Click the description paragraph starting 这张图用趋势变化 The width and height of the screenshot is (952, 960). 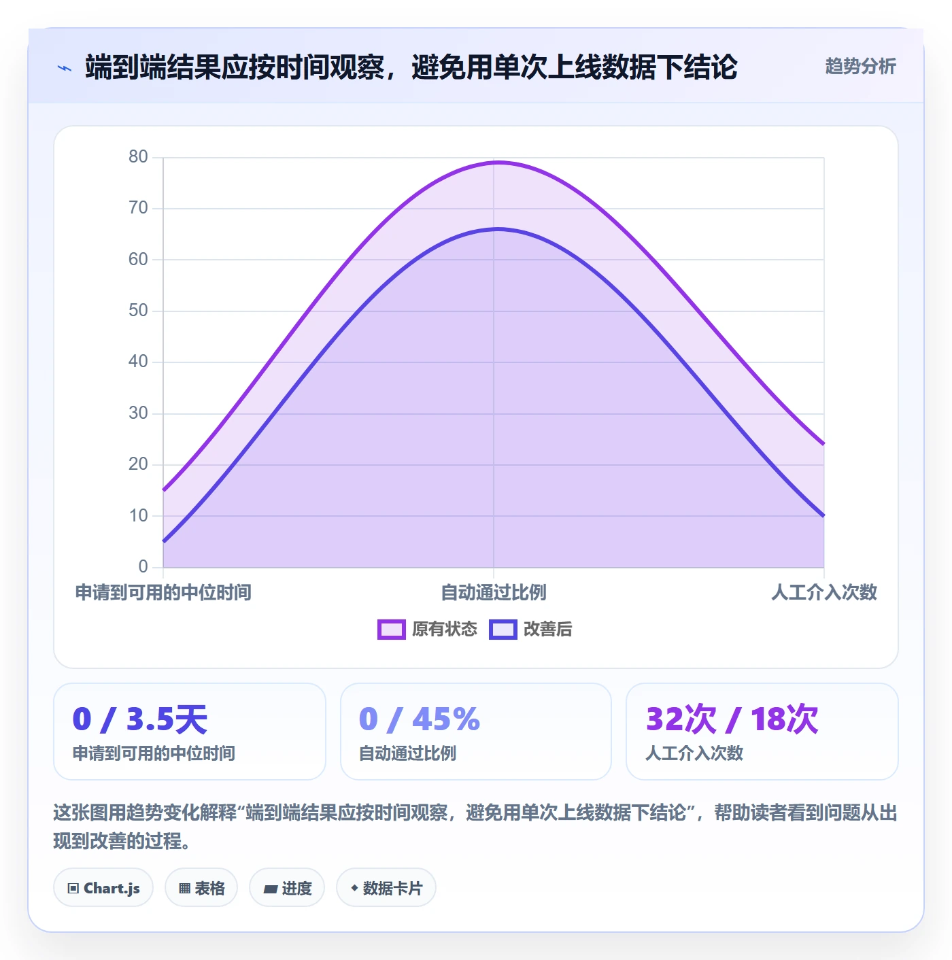[x=475, y=827]
